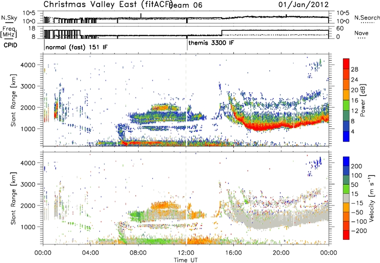The image size is (380, 263).
Task: Click '1000' on the velocity panel axis
Action: click(x=28, y=227)
